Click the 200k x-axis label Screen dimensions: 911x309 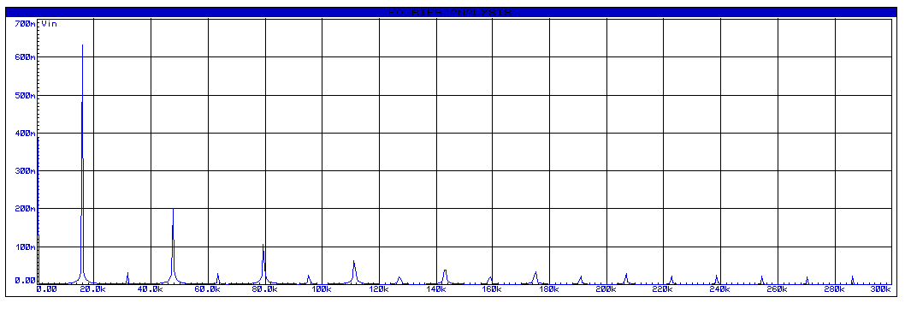606,288
